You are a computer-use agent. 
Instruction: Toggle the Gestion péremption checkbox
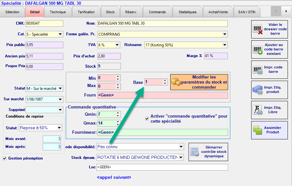pyautogui.click(x=4, y=158)
